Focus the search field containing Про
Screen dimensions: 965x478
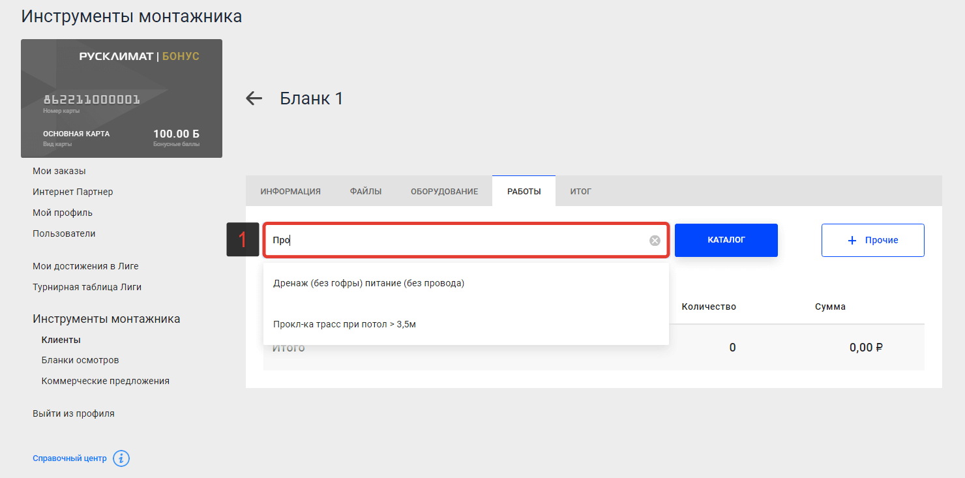[466, 241]
